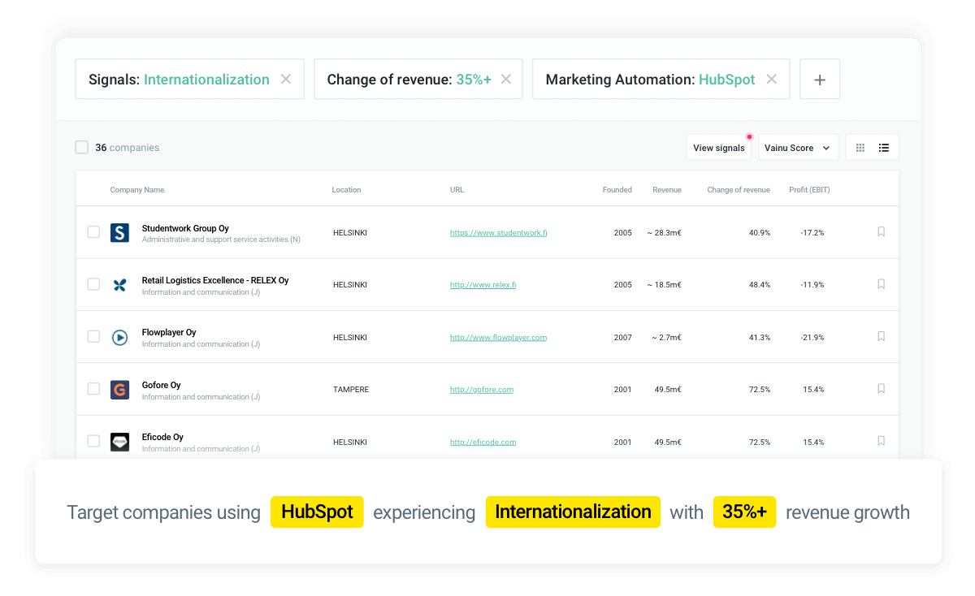Open the Vainu Score sort dropdown
This screenshot has width=975, height=596.
(x=797, y=148)
